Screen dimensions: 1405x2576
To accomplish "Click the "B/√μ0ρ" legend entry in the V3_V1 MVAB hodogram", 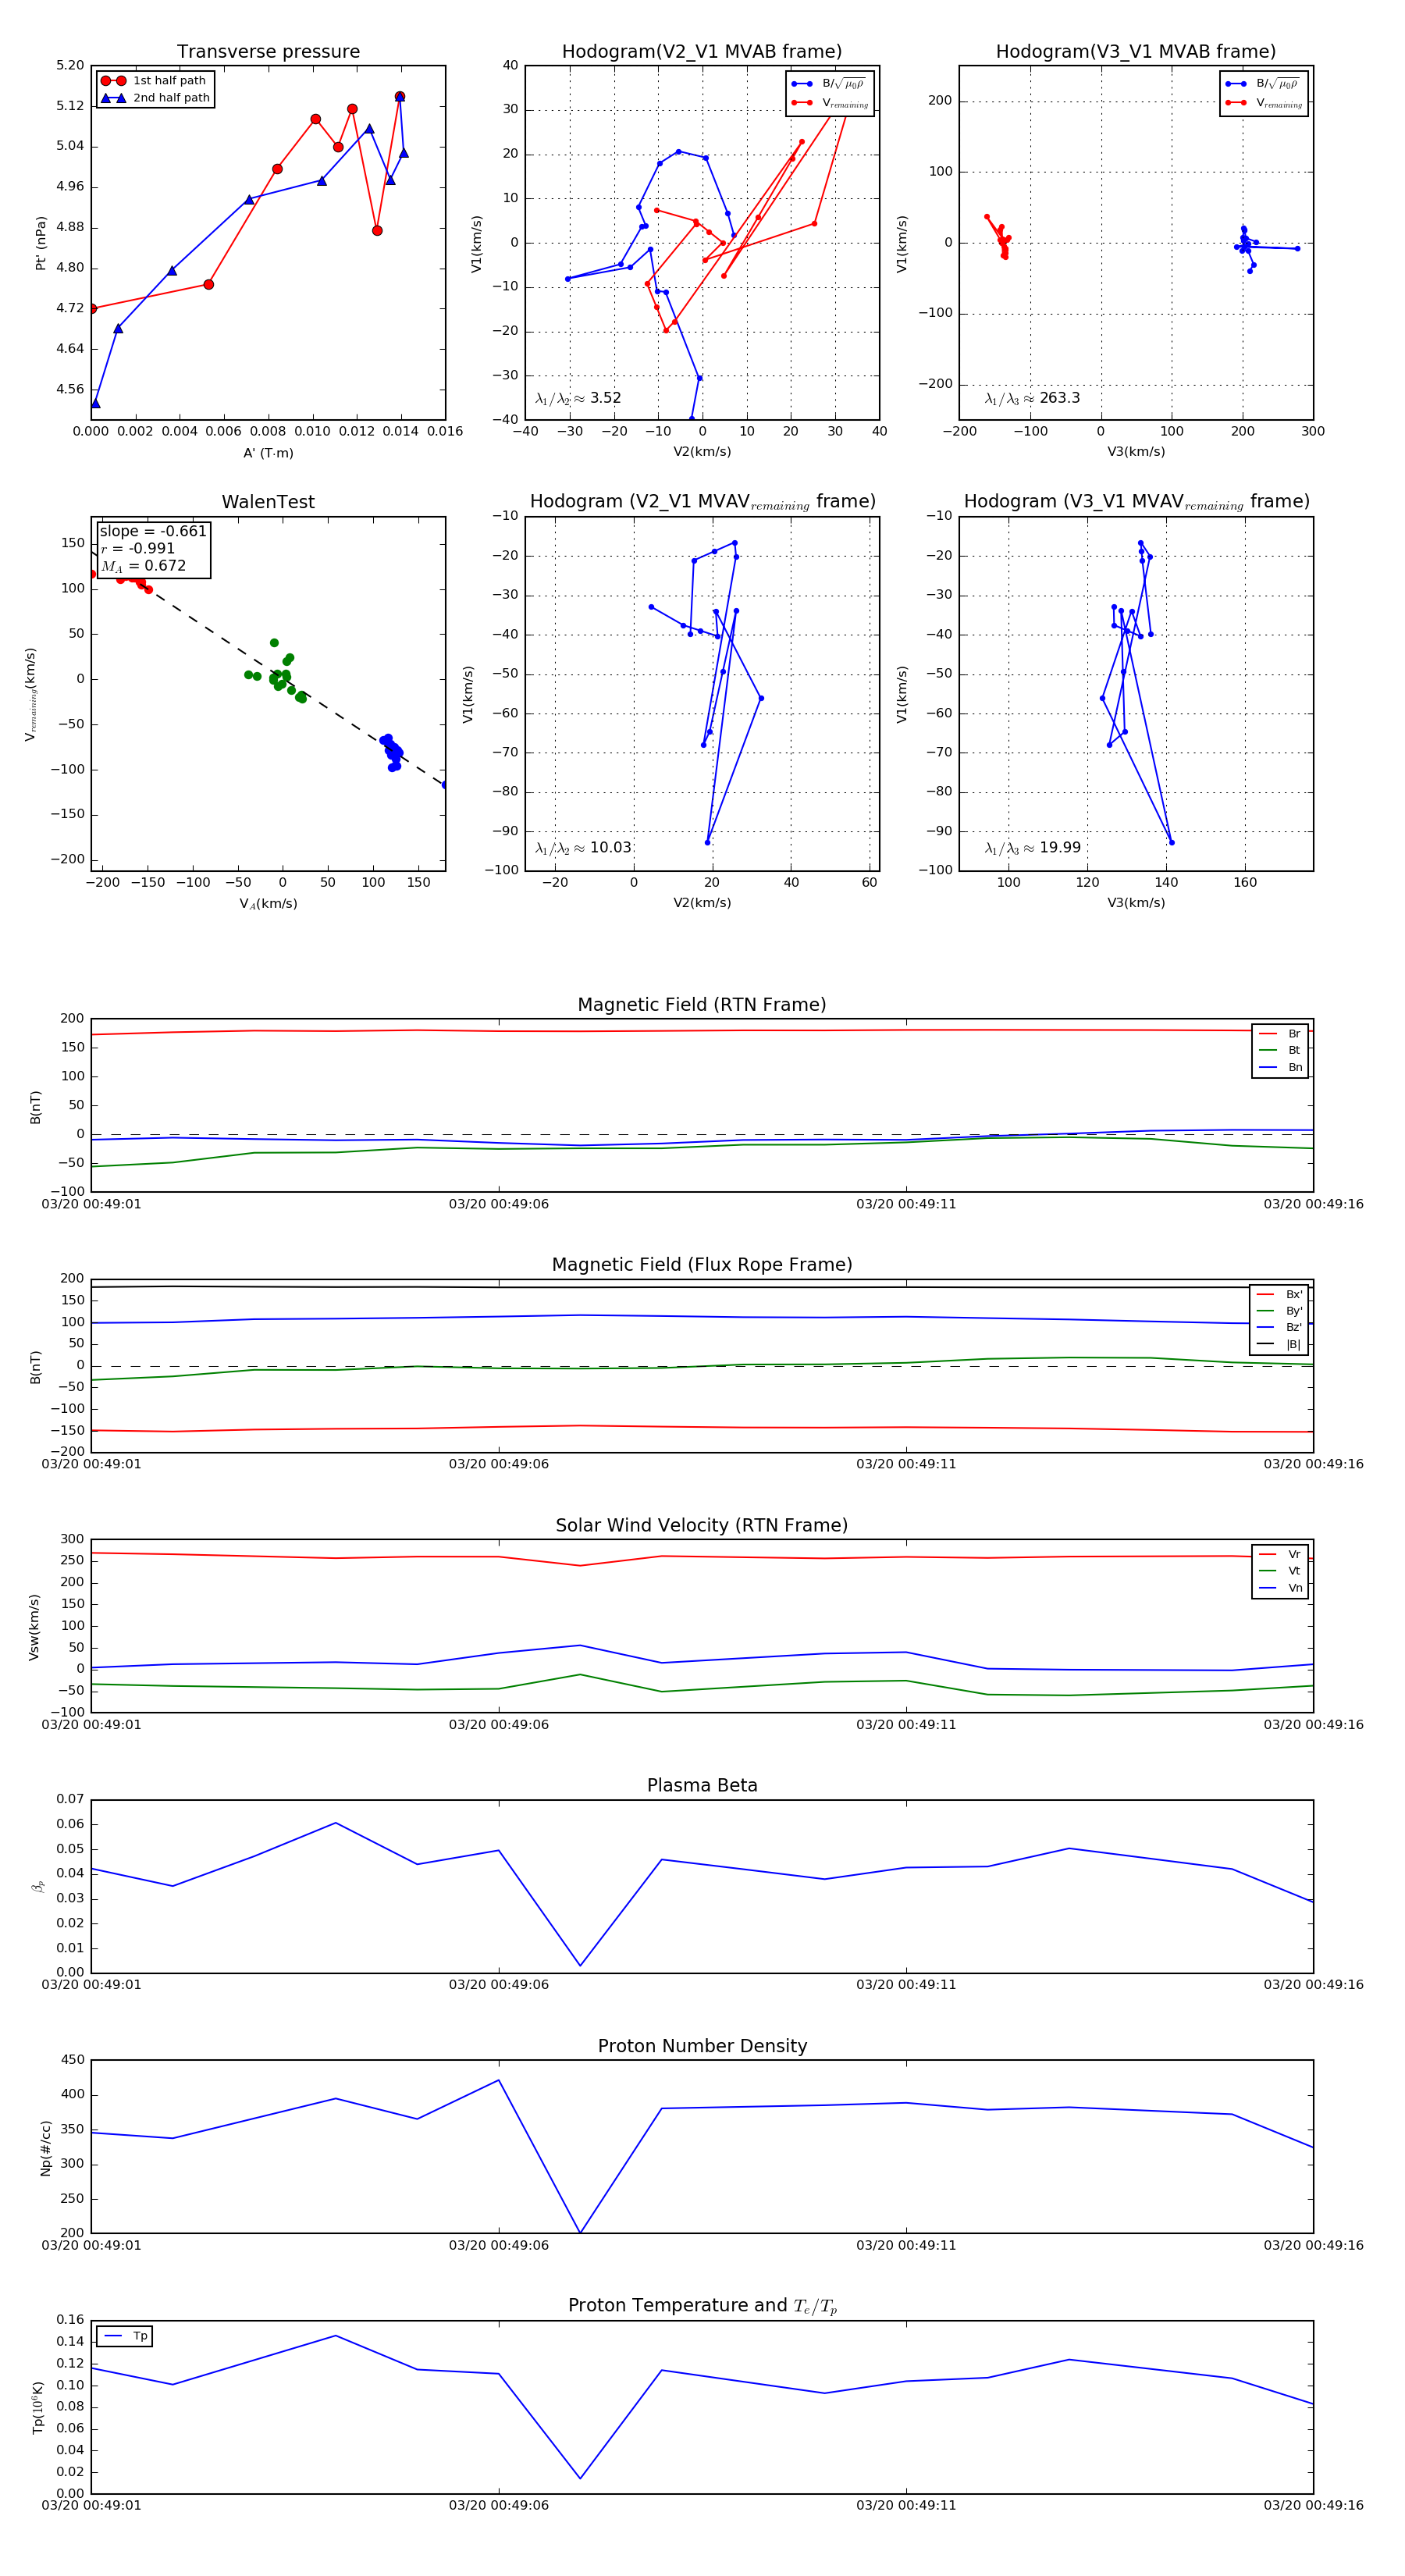I will 1263,84.
